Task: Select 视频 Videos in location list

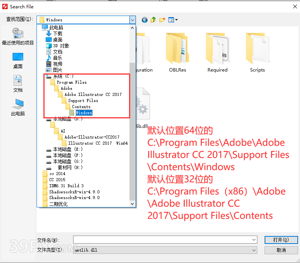Action: 54,64
